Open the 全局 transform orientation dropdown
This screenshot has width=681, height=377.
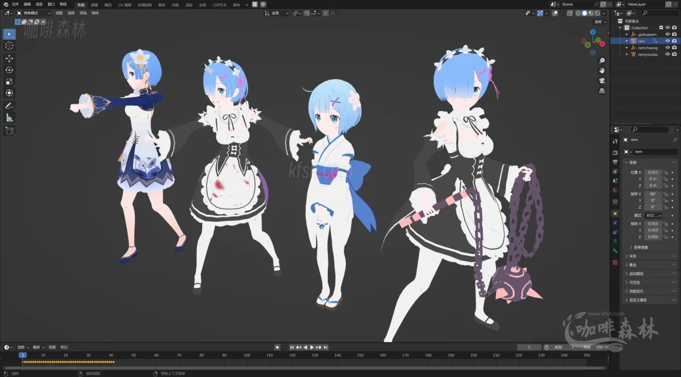coord(277,13)
